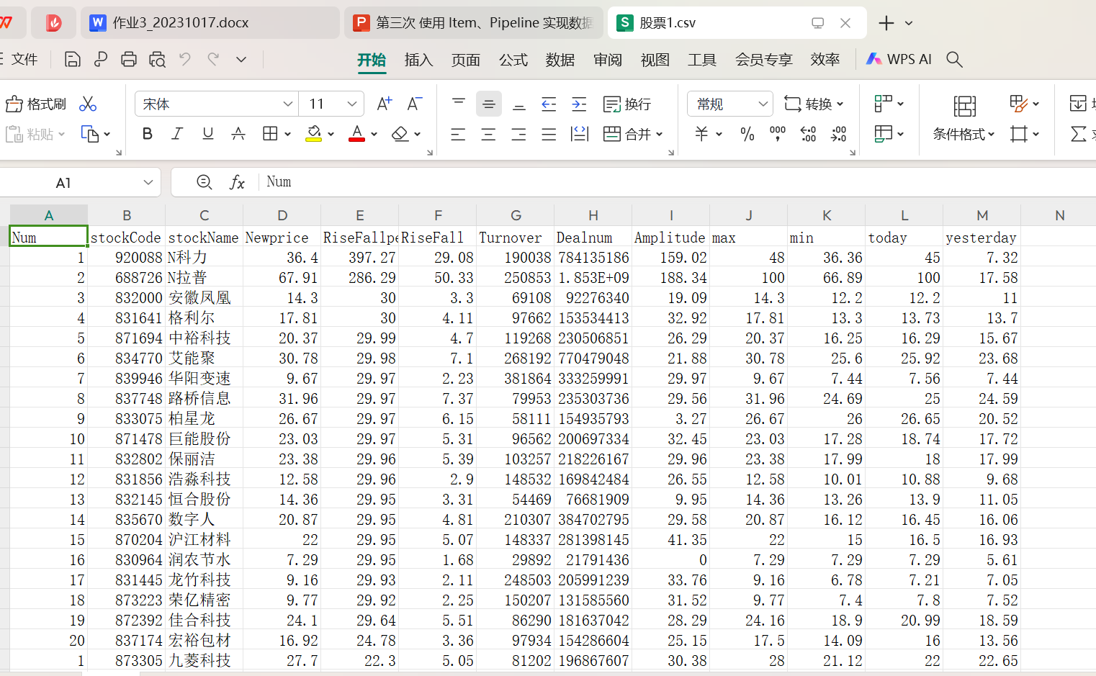Click the clear/eraser format icon

tap(400, 134)
